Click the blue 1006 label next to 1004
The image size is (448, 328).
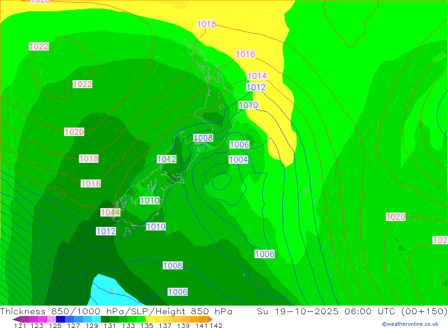[x=239, y=145]
